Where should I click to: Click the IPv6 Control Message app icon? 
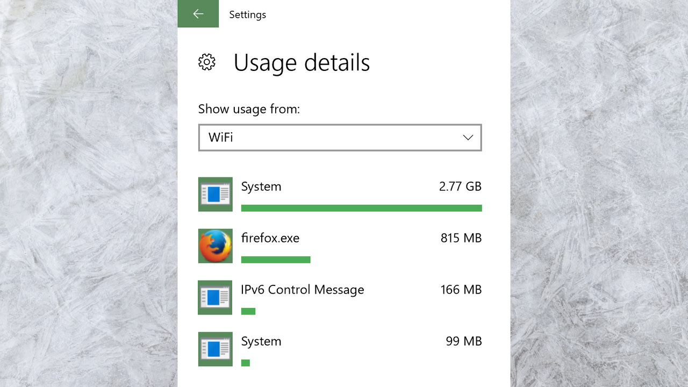point(215,297)
